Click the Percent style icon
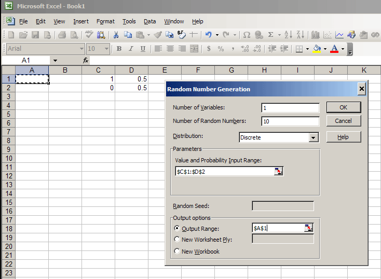Screen dimensions: 381x279 (x=221, y=49)
